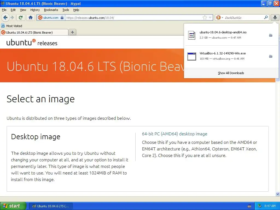The height and width of the screenshot is (210, 280).
Task: Open ubuntu-18.04.6-desktop-amd64.iso download entry
Action: coord(231,35)
